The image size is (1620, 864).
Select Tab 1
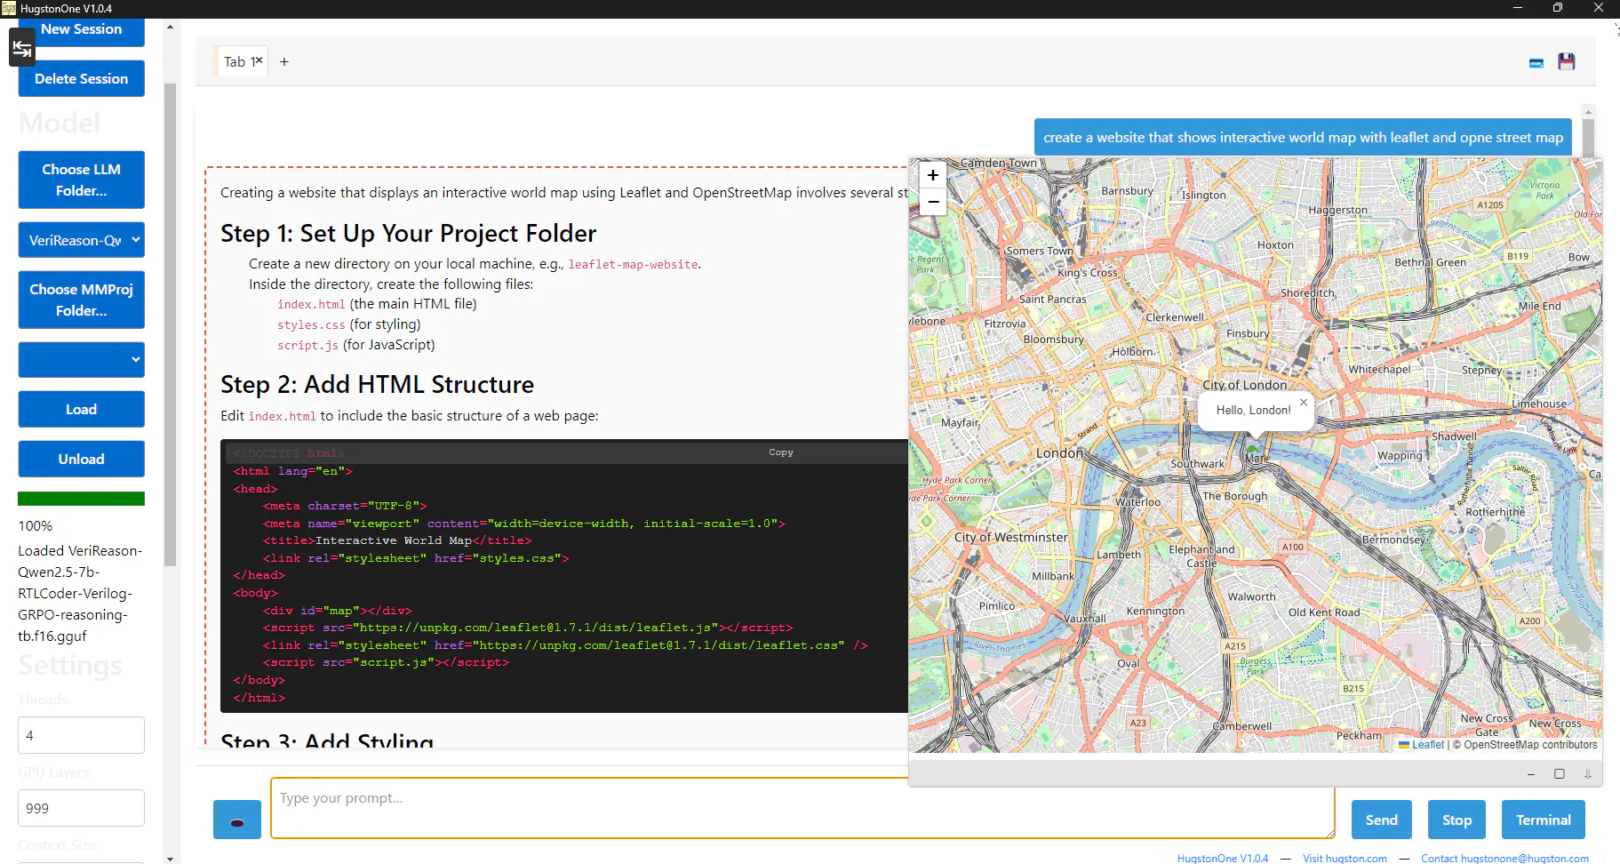pos(235,61)
